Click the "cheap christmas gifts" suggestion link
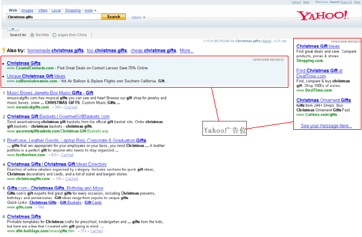 pyautogui.click(x=154, y=51)
